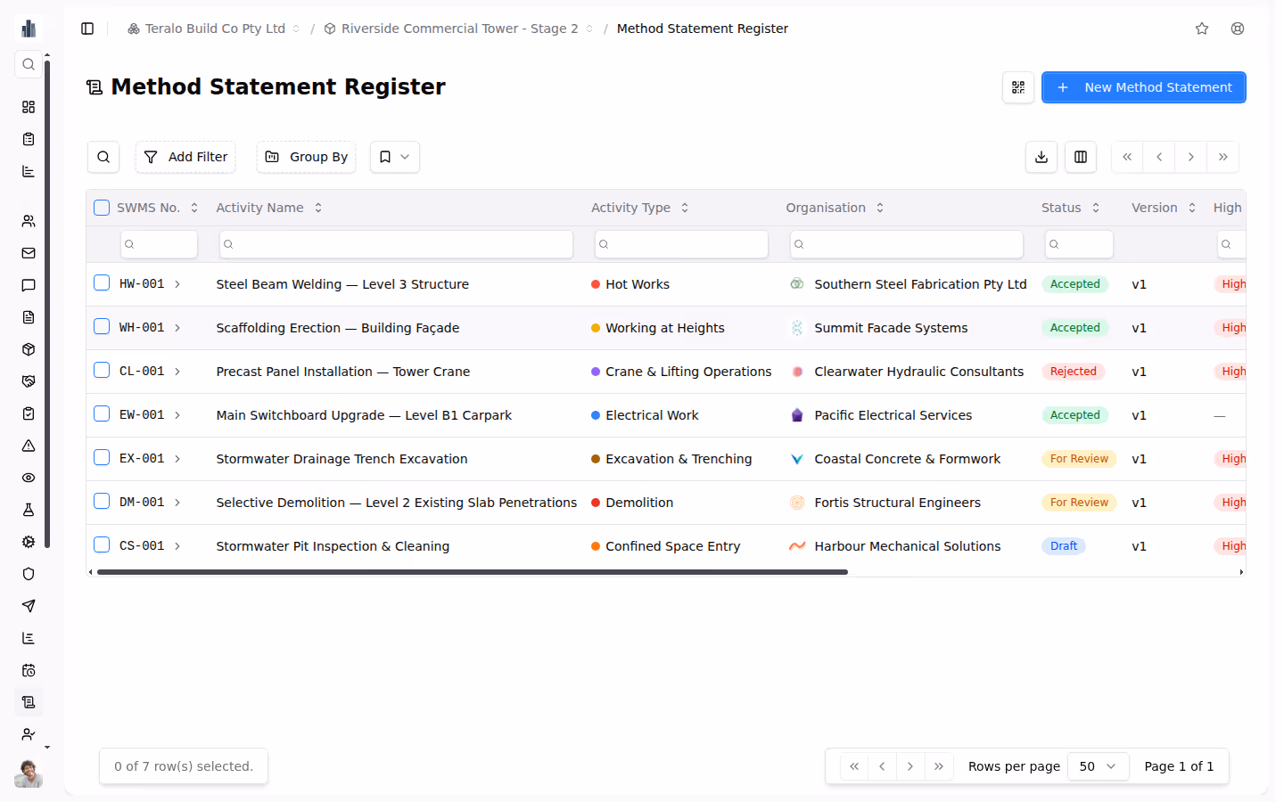The height and width of the screenshot is (802, 1284).
Task: Open the help circle icon top right
Action: click(x=1238, y=29)
